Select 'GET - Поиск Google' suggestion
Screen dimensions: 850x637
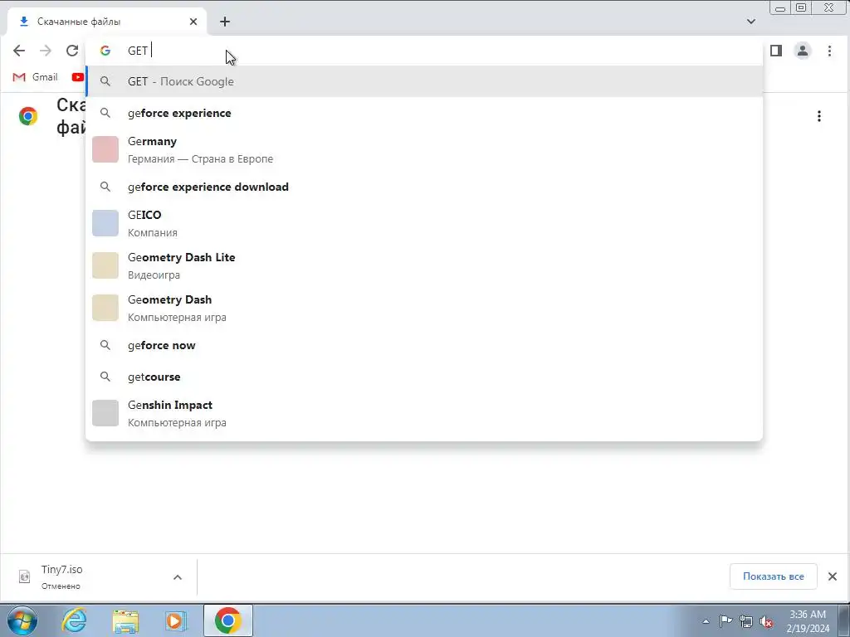click(x=424, y=81)
